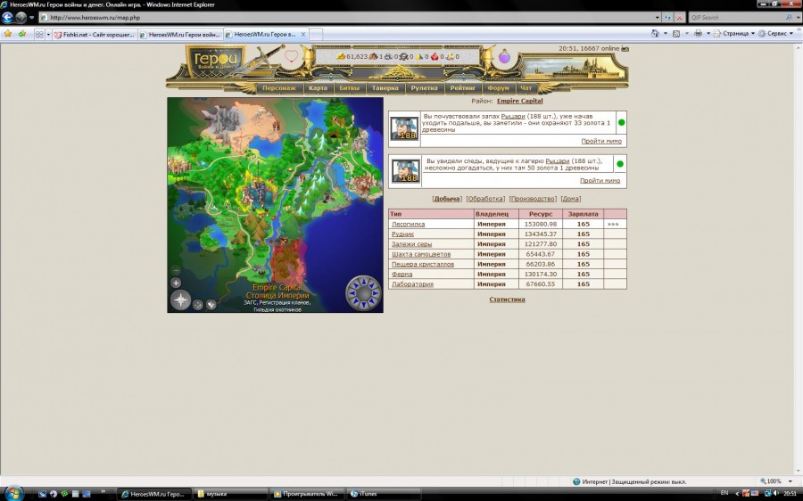Click the mail icon beside online count
The image size is (803, 501).
coord(625,49)
